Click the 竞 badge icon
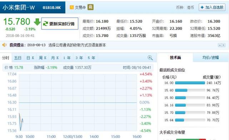The width and height of the screenshot is (229, 140). click(90, 7)
